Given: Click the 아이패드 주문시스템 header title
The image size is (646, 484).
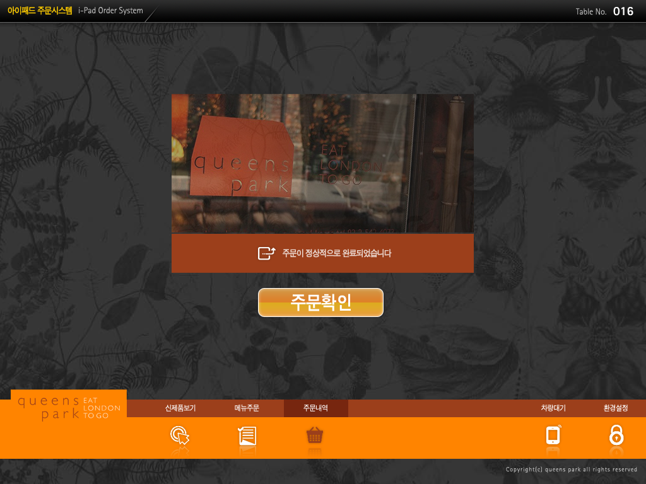Looking at the screenshot, I should [x=39, y=11].
